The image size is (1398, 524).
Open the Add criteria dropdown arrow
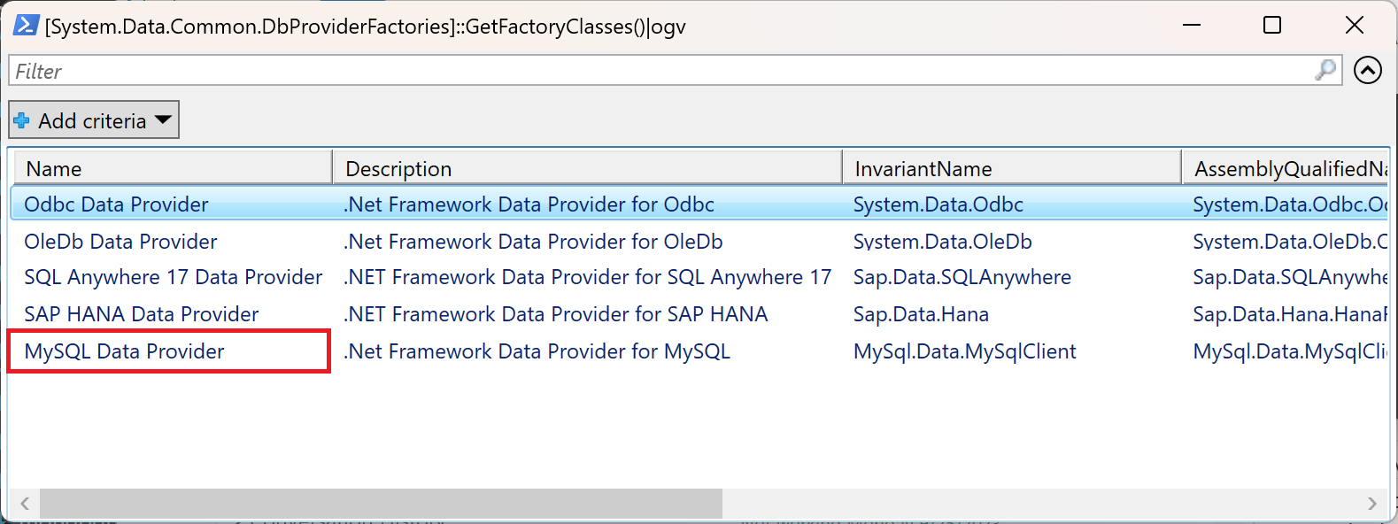point(163,119)
